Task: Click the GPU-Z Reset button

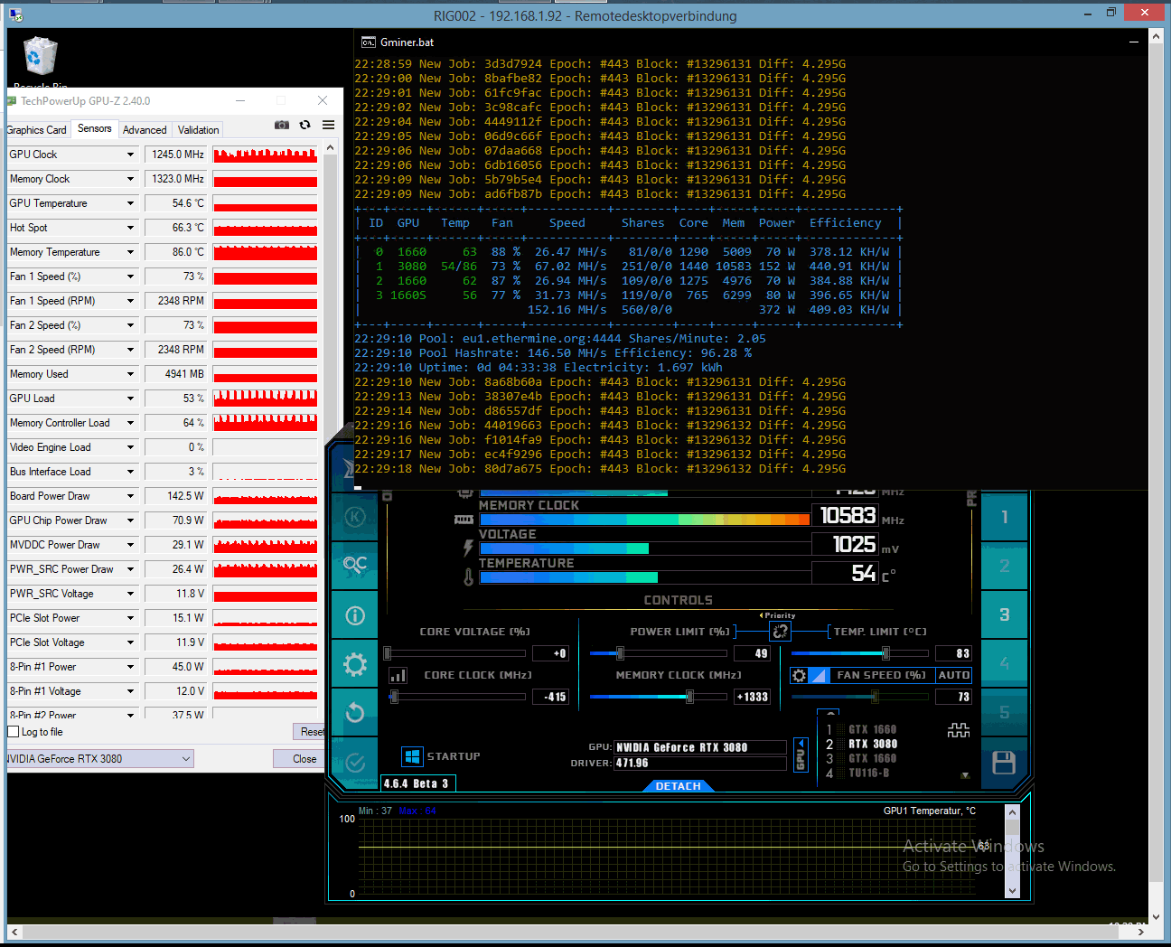Action: [311, 732]
